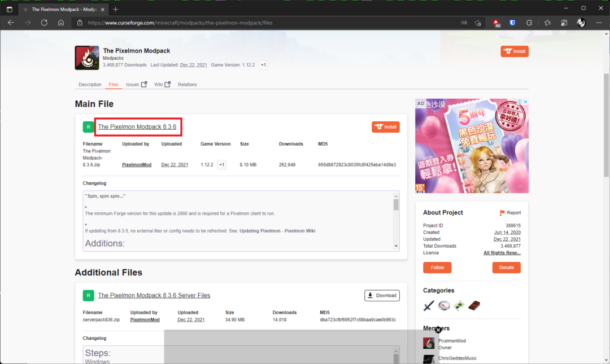The image size is (610, 364).
Task: Open the browser extensions puzzle icon
Action: pyautogui.click(x=529, y=23)
